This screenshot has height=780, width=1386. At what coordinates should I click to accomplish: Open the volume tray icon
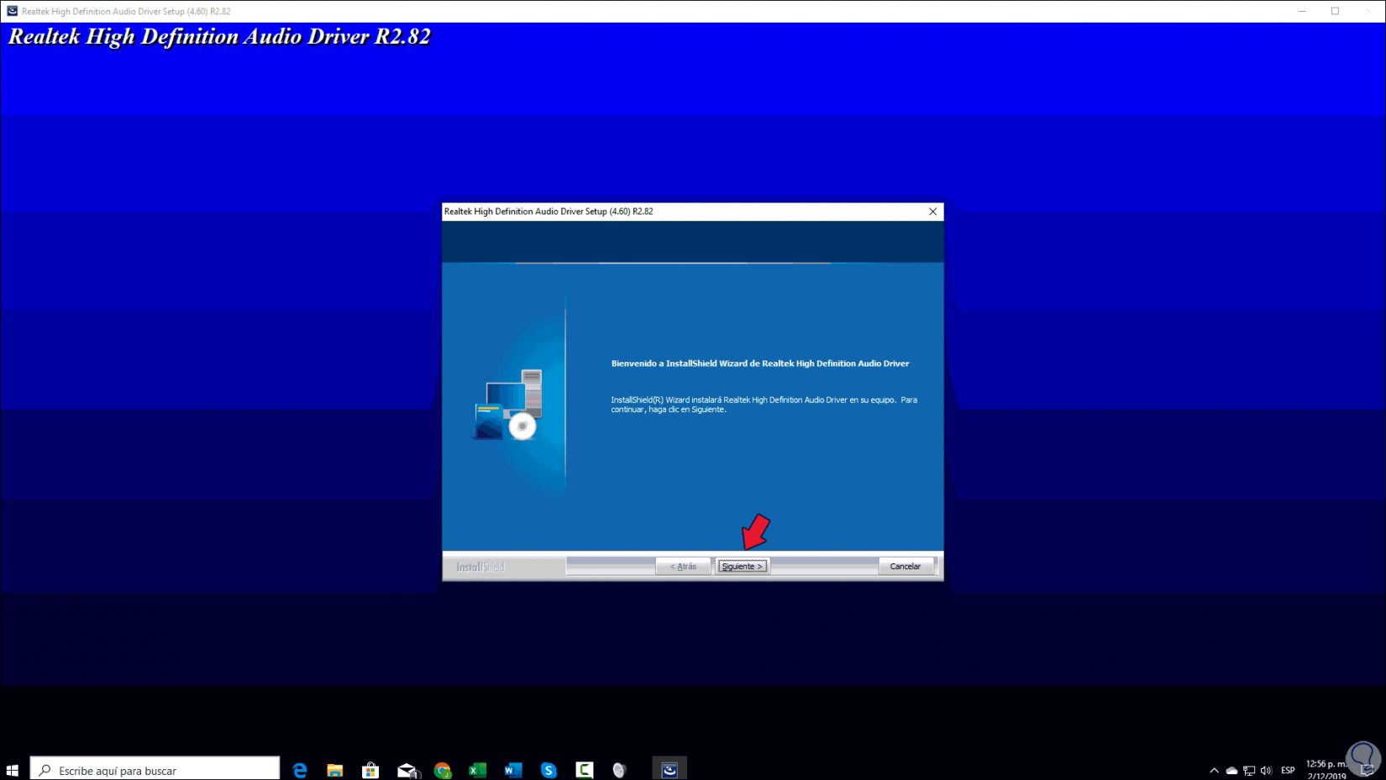point(1267,771)
